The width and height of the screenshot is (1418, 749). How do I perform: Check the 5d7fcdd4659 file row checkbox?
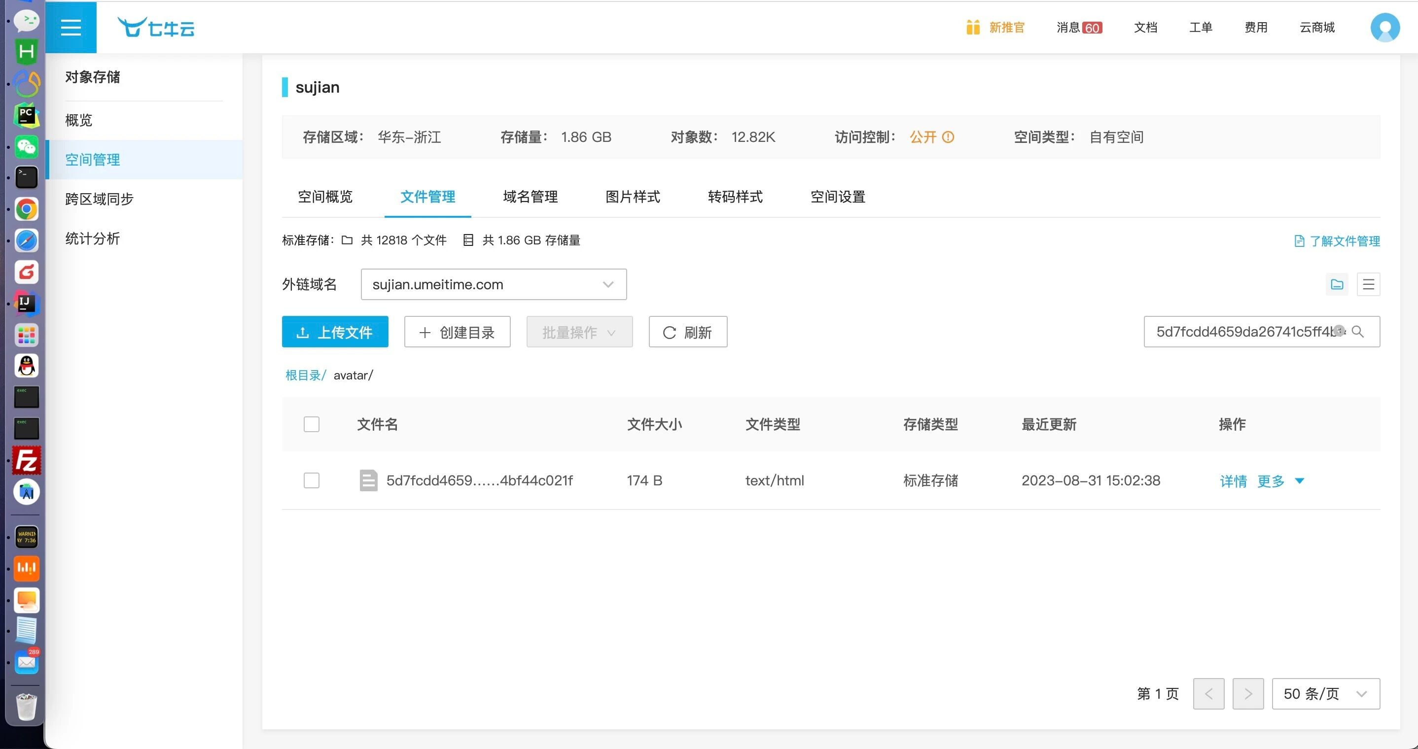(x=312, y=480)
